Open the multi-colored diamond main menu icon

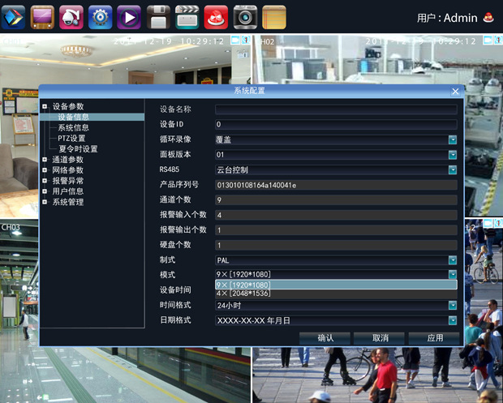13,17
